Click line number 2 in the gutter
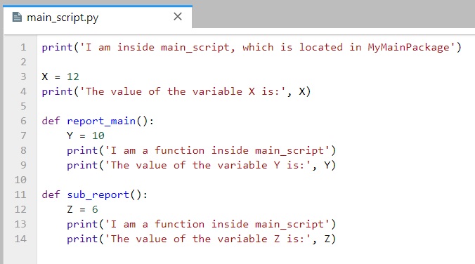The height and width of the screenshot is (264, 475). tap(23, 62)
